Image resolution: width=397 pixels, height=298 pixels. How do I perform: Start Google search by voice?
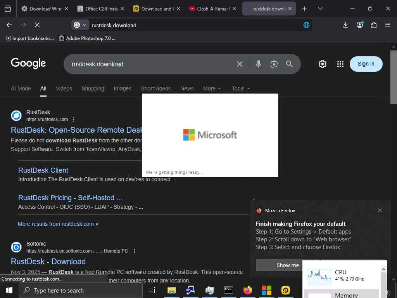259,64
